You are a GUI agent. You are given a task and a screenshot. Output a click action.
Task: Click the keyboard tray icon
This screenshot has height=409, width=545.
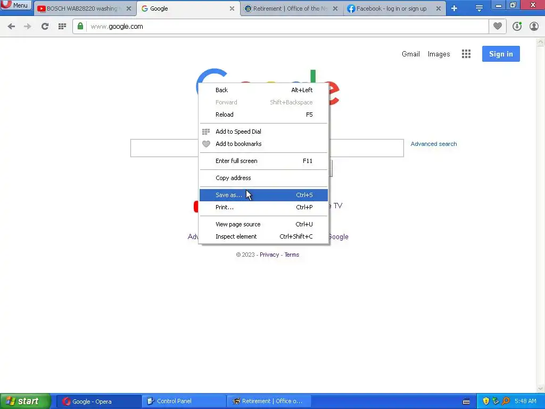tap(466, 402)
